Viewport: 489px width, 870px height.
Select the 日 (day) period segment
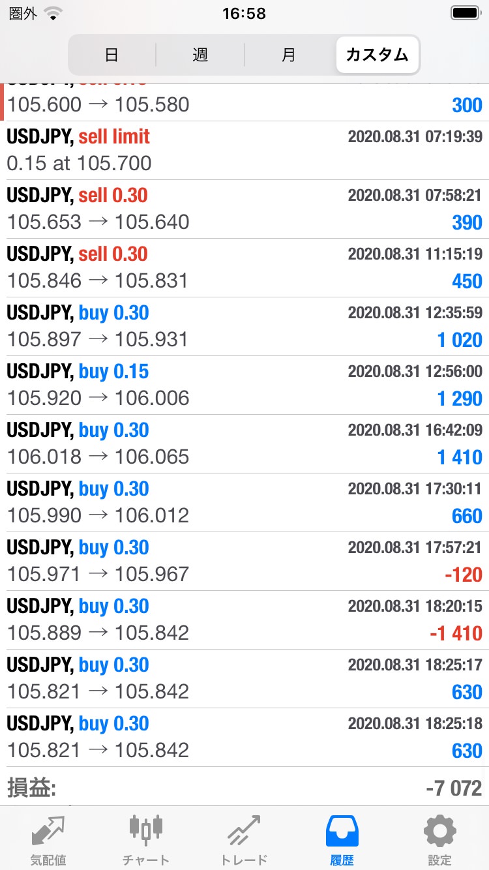tap(111, 55)
